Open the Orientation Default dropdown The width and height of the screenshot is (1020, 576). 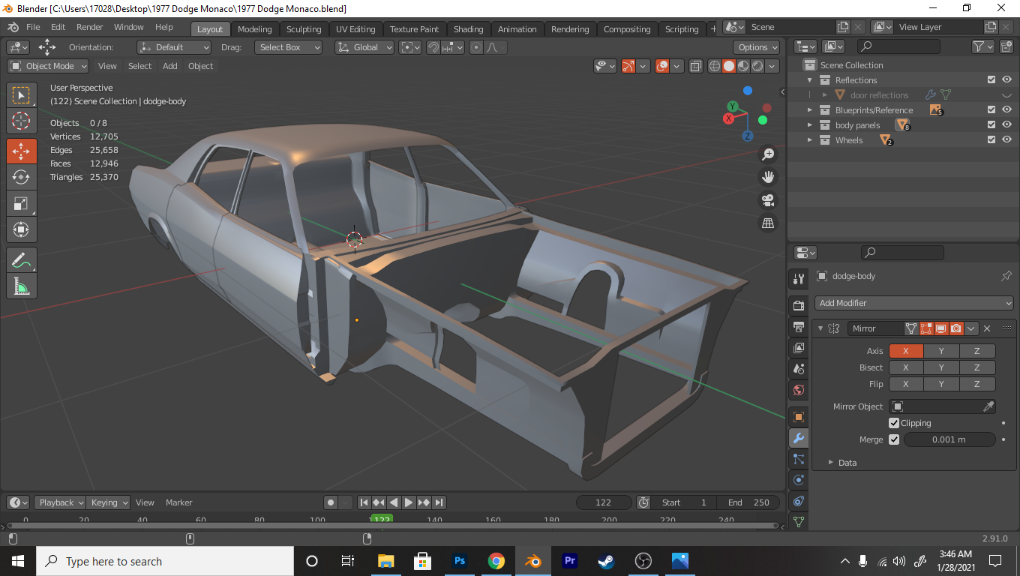[174, 47]
